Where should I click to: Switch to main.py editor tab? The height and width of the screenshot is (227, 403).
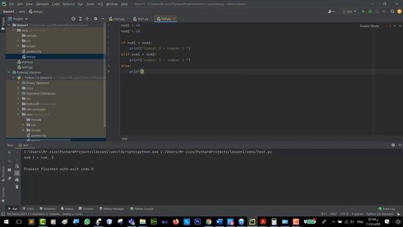point(118,19)
